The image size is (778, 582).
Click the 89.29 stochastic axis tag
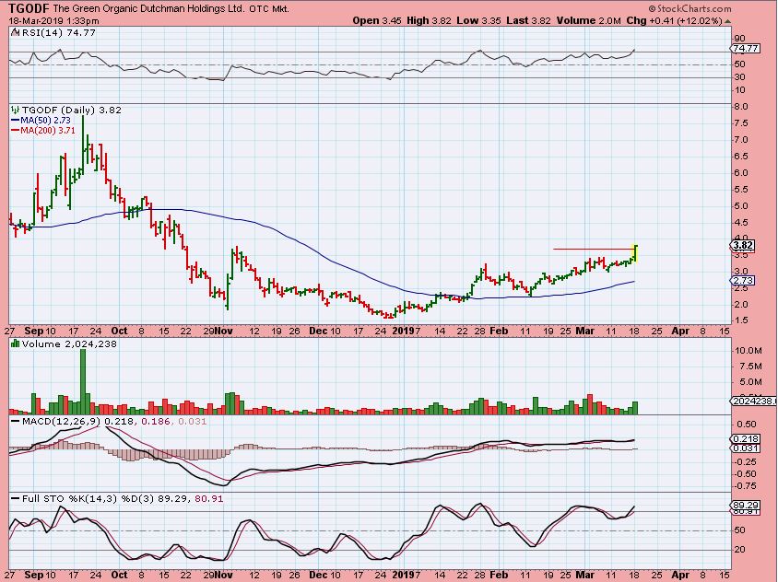(745, 506)
